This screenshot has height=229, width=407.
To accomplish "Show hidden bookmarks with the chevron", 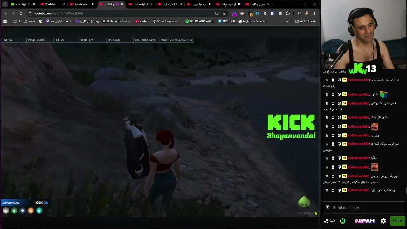I will (286, 21).
